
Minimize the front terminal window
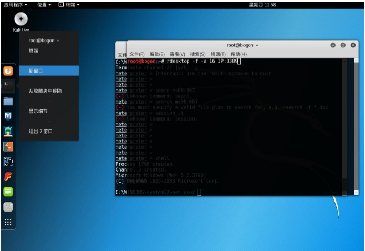click(333, 45)
